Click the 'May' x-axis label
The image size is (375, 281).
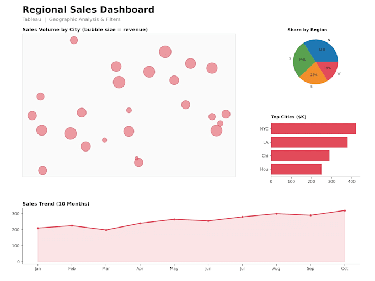coord(174,268)
